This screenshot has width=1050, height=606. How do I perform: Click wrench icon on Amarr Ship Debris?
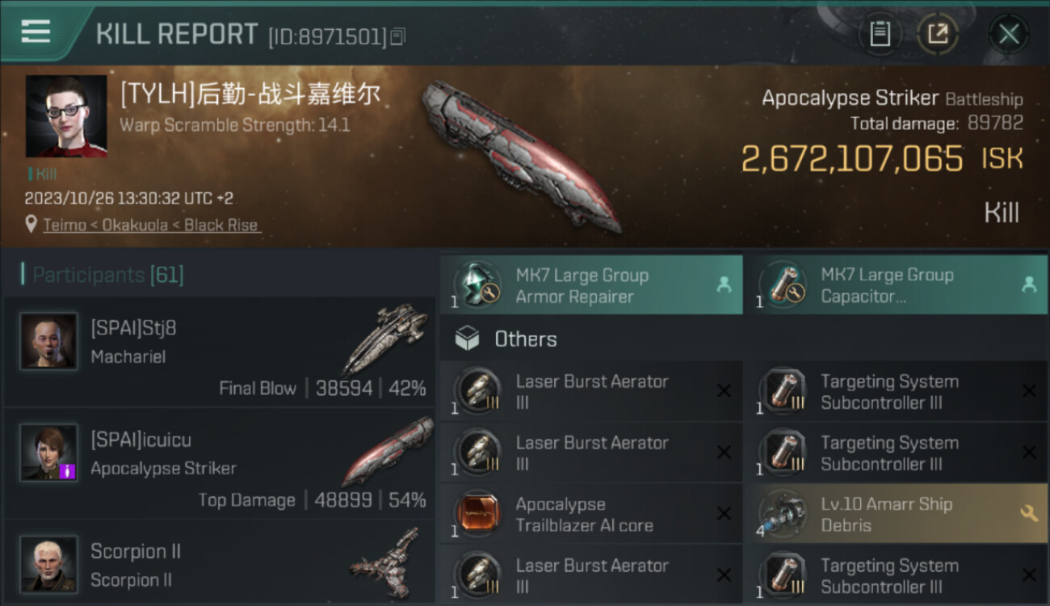pyautogui.click(x=1028, y=514)
